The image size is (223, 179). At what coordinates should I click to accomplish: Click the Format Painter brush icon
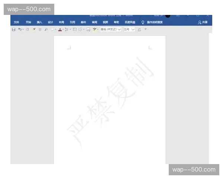coord(34,29)
